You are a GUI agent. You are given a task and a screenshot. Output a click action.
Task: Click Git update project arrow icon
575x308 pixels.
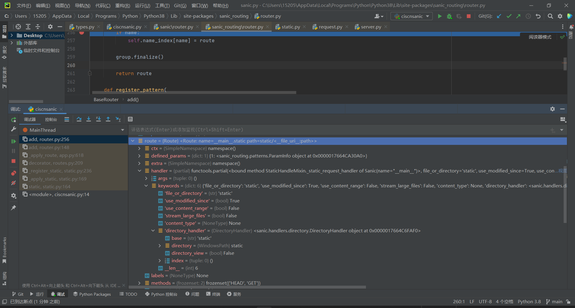(499, 16)
